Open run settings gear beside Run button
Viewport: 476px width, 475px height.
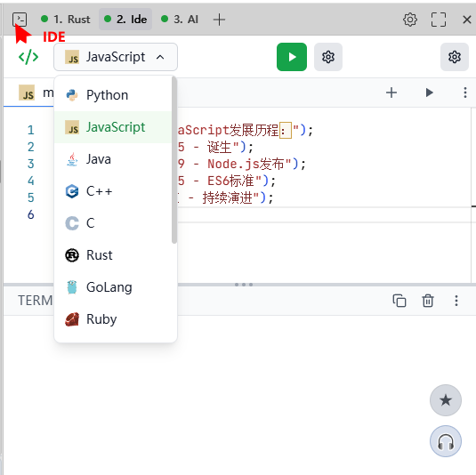coord(327,57)
